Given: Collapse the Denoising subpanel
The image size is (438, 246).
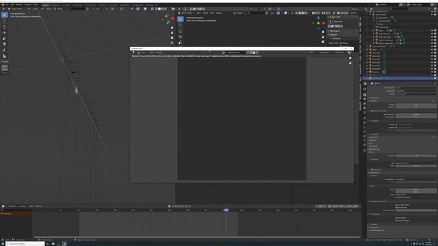Looking at the screenshot, I should [374, 121].
